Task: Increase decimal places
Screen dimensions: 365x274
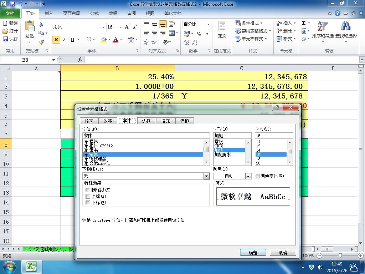Action: [186, 42]
